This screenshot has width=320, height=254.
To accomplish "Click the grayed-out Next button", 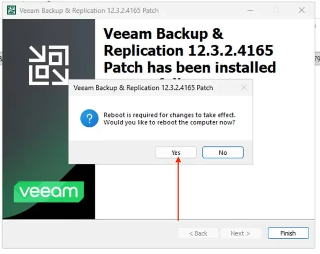I will [x=240, y=233].
